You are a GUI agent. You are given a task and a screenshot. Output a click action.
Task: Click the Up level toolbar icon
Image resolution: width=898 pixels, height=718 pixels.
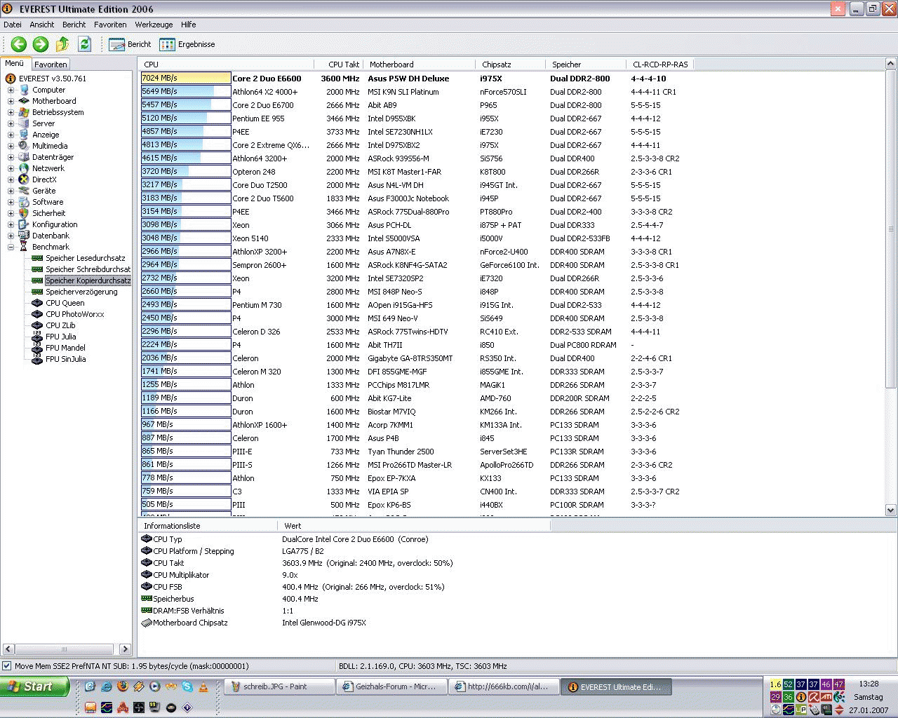tap(62, 44)
